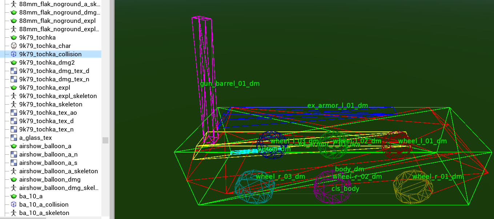Click the wheel_l_01_dm collision label
The width and height of the screenshot is (494, 219).
tap(422, 141)
